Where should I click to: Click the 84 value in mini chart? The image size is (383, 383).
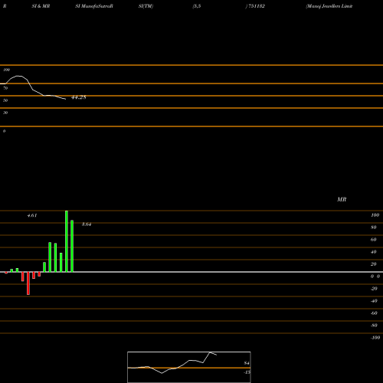pyautogui.click(x=247, y=363)
